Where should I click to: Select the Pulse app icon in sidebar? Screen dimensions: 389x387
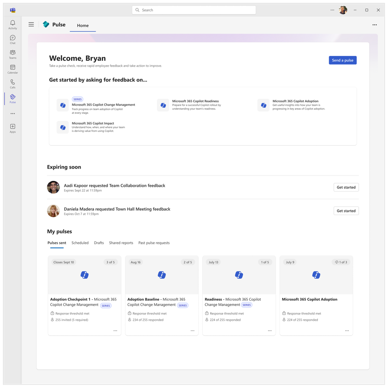[x=12, y=99]
